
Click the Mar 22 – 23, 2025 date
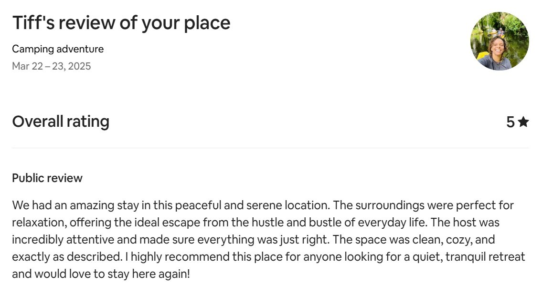pos(52,66)
